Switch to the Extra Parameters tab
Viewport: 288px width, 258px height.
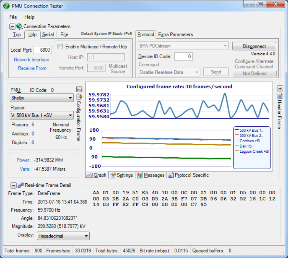[x=175, y=34]
